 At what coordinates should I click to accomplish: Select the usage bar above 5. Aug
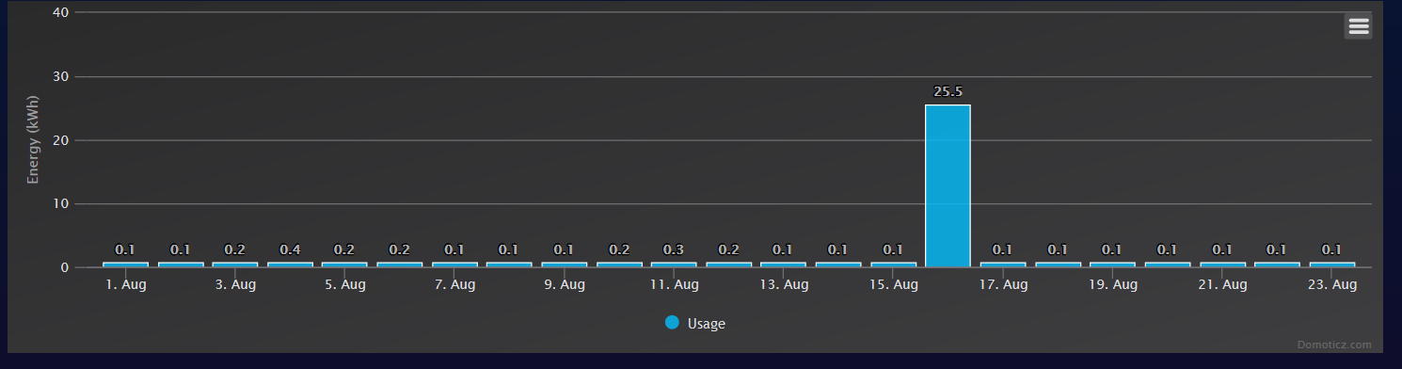click(x=344, y=265)
